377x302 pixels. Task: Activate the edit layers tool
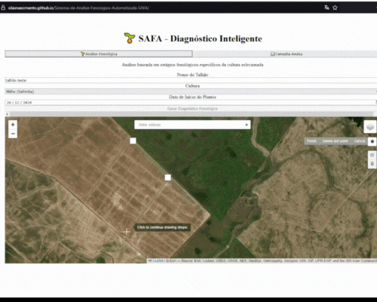click(x=372, y=155)
